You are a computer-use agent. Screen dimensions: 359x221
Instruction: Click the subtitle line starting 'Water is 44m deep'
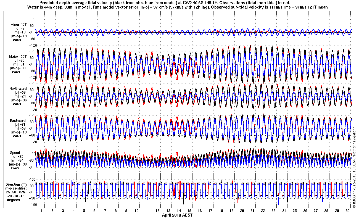(178, 7)
